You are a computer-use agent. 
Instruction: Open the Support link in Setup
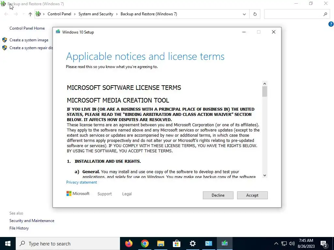click(x=105, y=194)
